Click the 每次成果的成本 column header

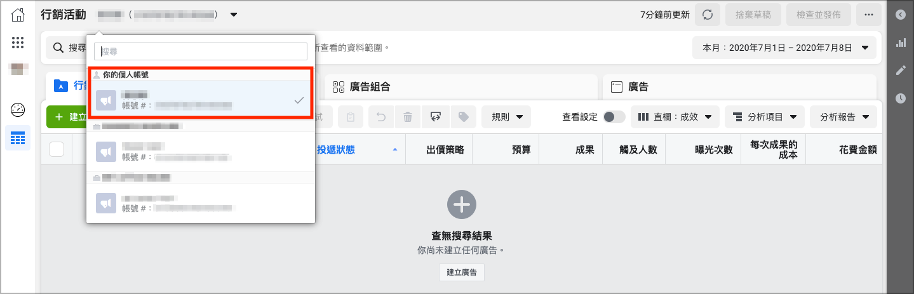pos(774,150)
